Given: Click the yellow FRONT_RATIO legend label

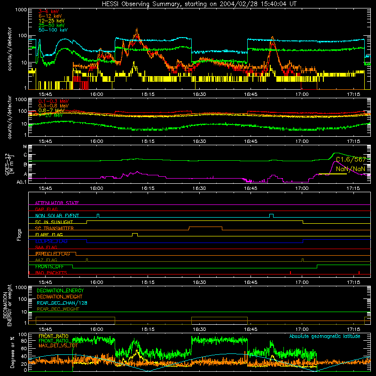Looking at the screenshot, I should 54,336.
